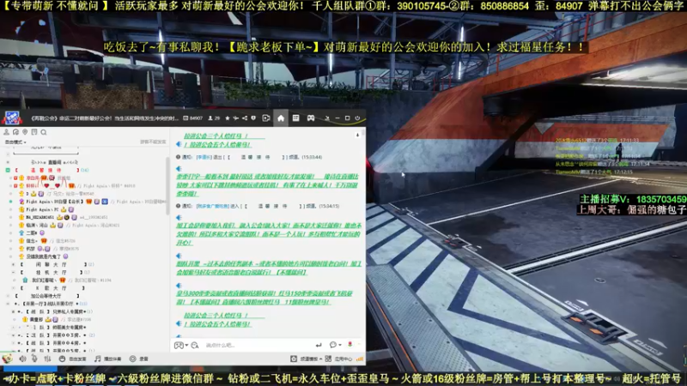The width and height of the screenshot is (687, 386).
Task: Select member 没错我就是内鬼了
Action: tap(43, 256)
